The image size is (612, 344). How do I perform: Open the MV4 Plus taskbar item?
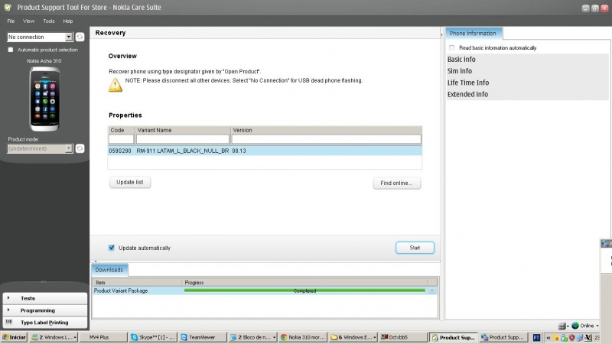tap(103, 337)
